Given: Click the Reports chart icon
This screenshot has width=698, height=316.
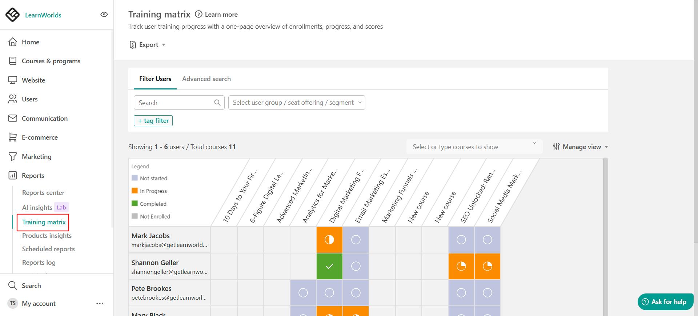Looking at the screenshot, I should pos(13,175).
